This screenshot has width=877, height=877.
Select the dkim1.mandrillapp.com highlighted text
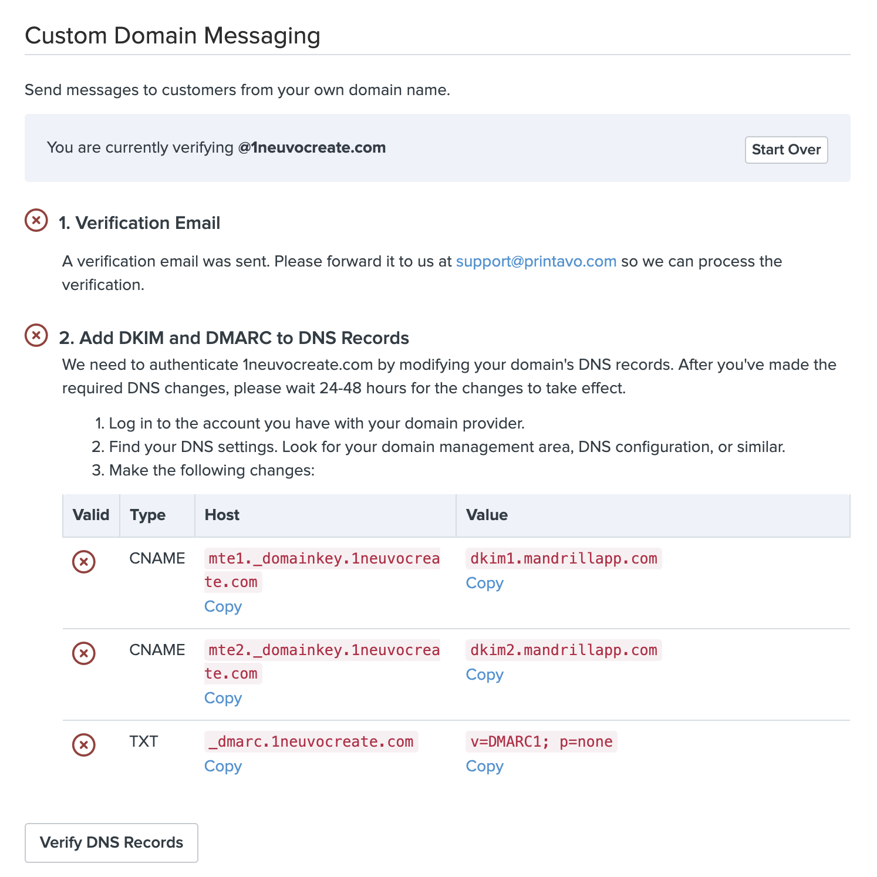tap(562, 558)
